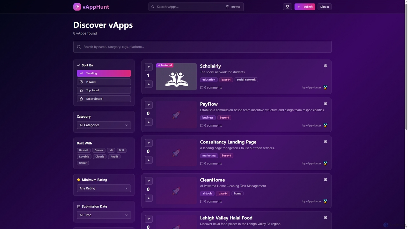Downvote the CleanHome vApp
Image resolution: width=408 pixels, height=229 pixels.
[149, 198]
